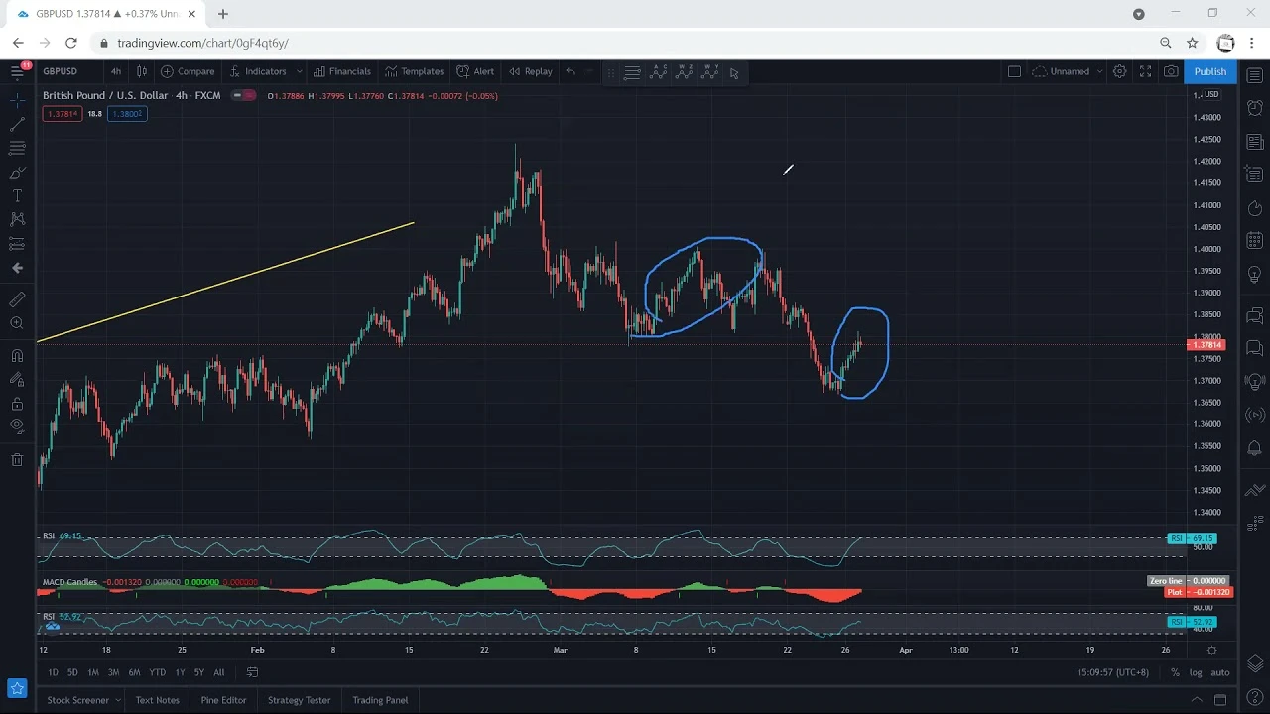Open the Stock Screener tab
1270x714 pixels.
[x=78, y=700]
